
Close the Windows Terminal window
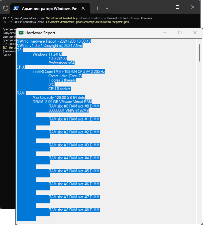193,7
